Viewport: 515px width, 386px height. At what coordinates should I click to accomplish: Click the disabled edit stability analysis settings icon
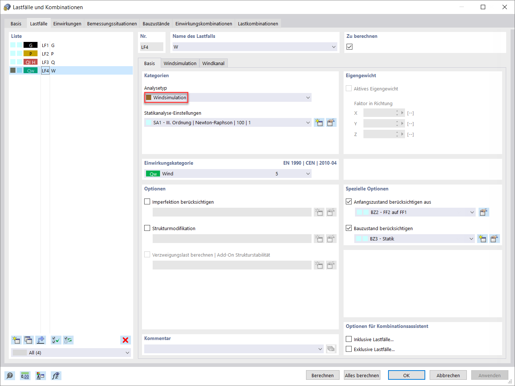331,265
